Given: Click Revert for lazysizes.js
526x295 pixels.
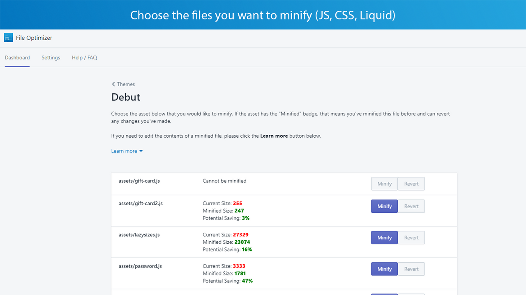Looking at the screenshot, I should 411,237.
